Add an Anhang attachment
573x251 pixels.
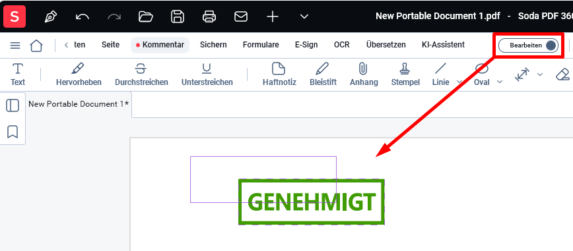click(x=364, y=74)
